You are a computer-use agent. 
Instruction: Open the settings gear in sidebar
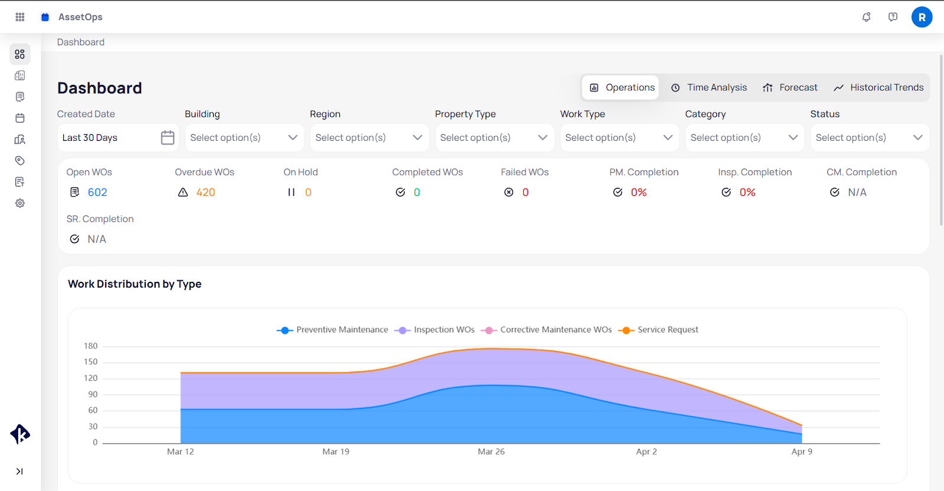point(20,203)
